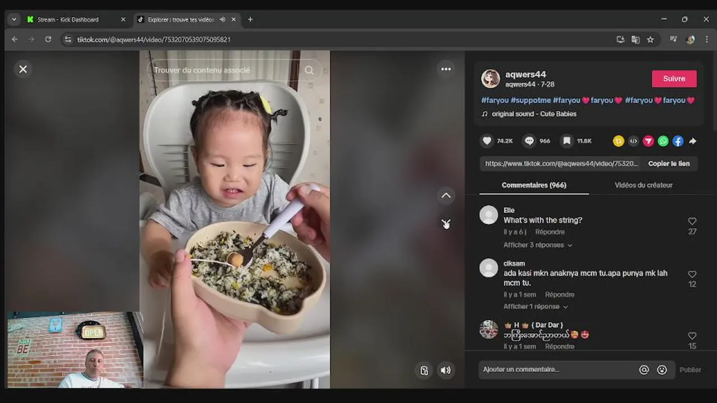
Task: Click Copier le lien to copy the URL
Action: [669, 163]
